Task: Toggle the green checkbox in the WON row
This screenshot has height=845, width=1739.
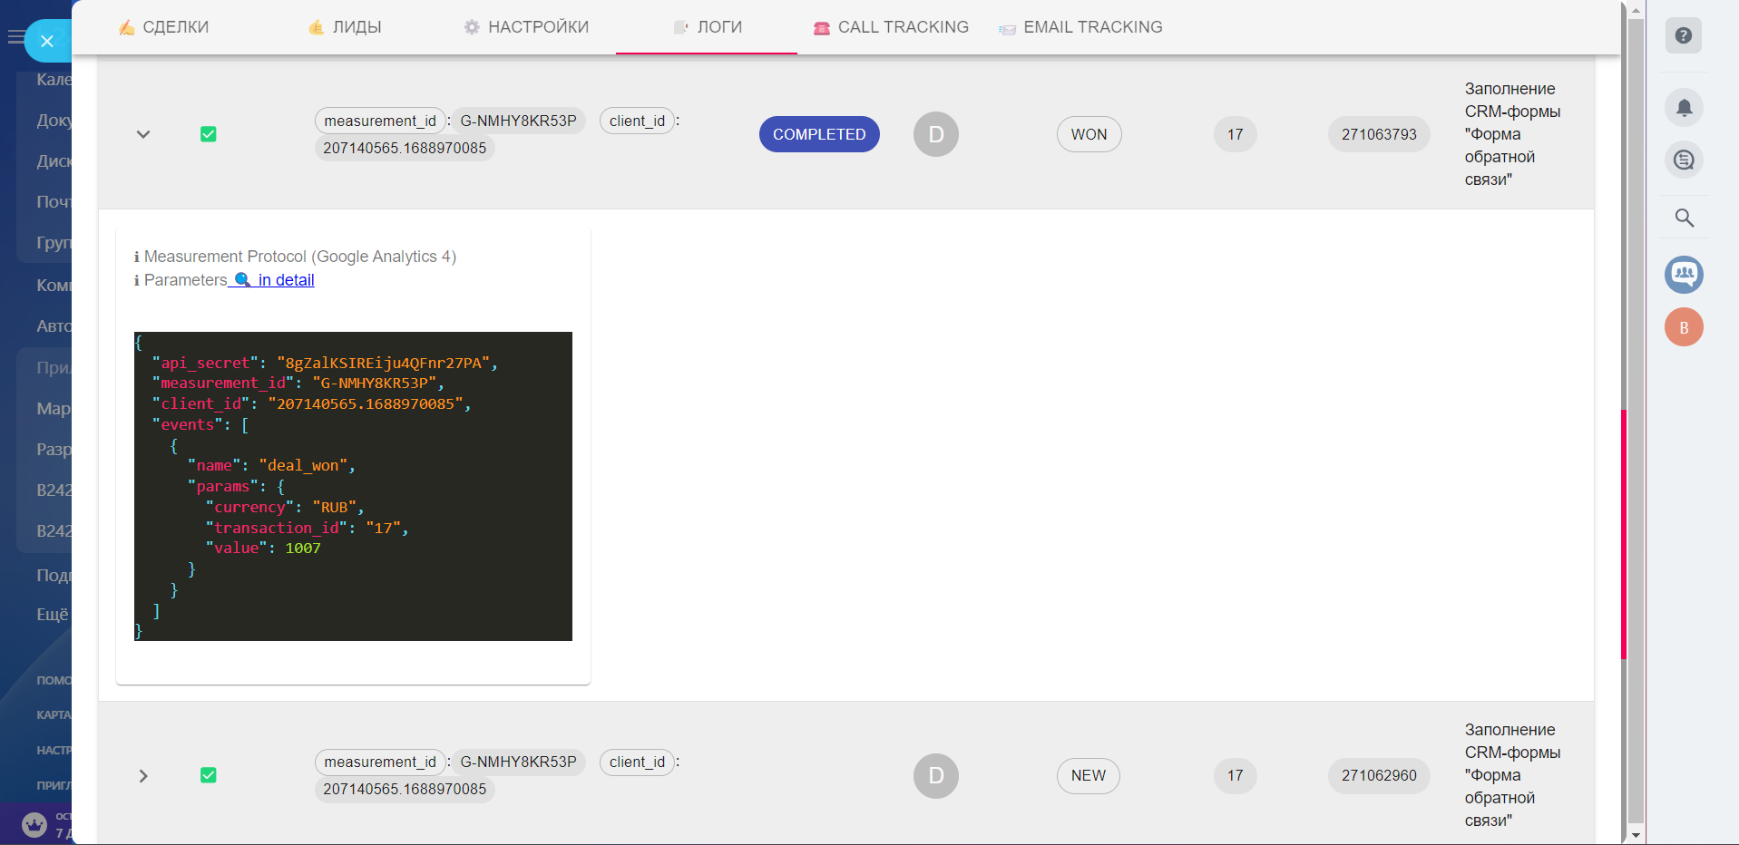Action: click(208, 134)
